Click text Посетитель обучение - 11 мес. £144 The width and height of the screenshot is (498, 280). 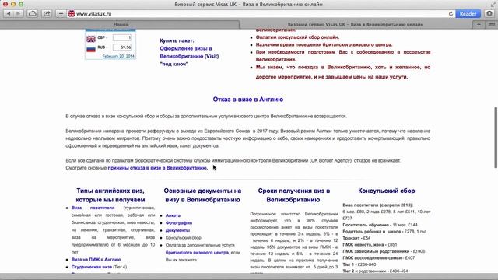[381, 225]
